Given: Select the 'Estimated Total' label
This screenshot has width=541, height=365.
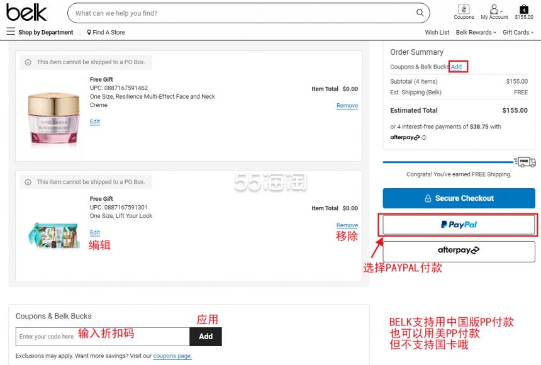Looking at the screenshot, I should (414, 111).
